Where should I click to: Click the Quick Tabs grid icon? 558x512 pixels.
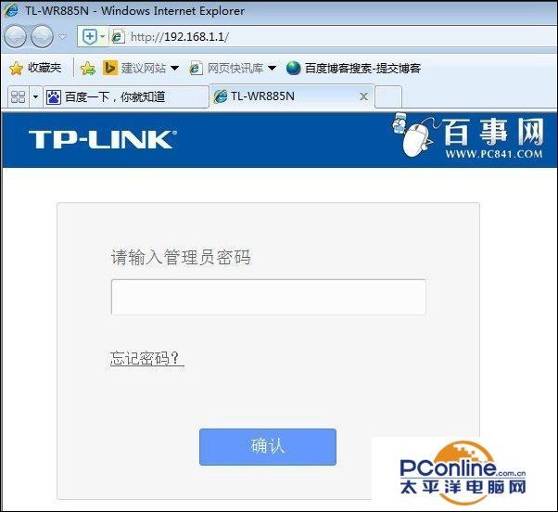coord(18,96)
